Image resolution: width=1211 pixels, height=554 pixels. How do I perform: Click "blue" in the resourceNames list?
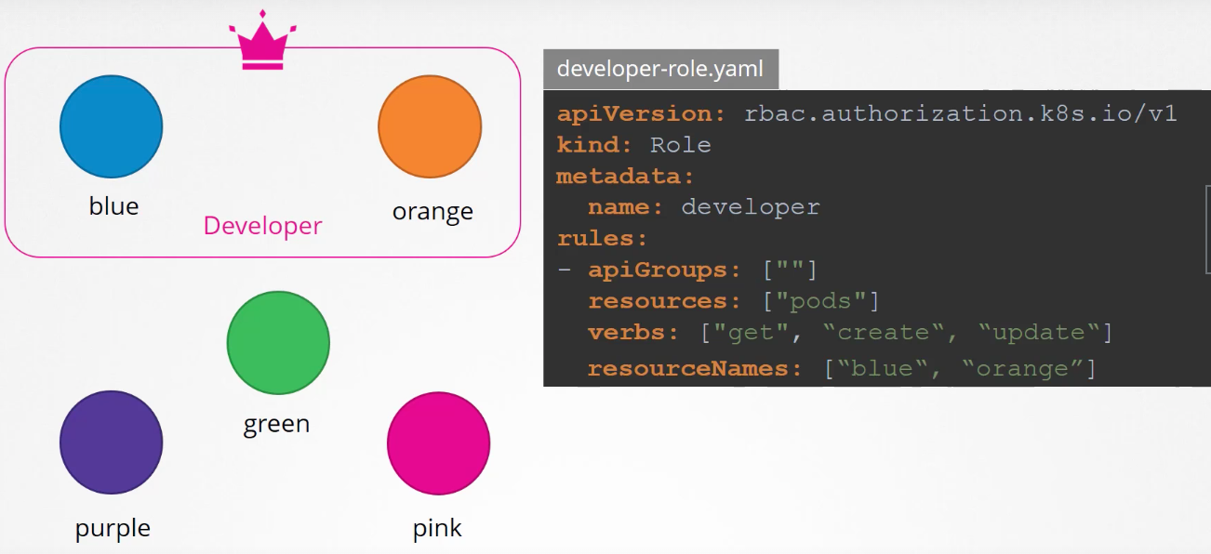pos(890,368)
